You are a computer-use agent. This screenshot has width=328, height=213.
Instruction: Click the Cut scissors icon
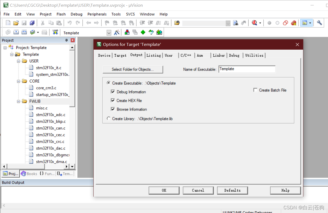click(42, 23)
